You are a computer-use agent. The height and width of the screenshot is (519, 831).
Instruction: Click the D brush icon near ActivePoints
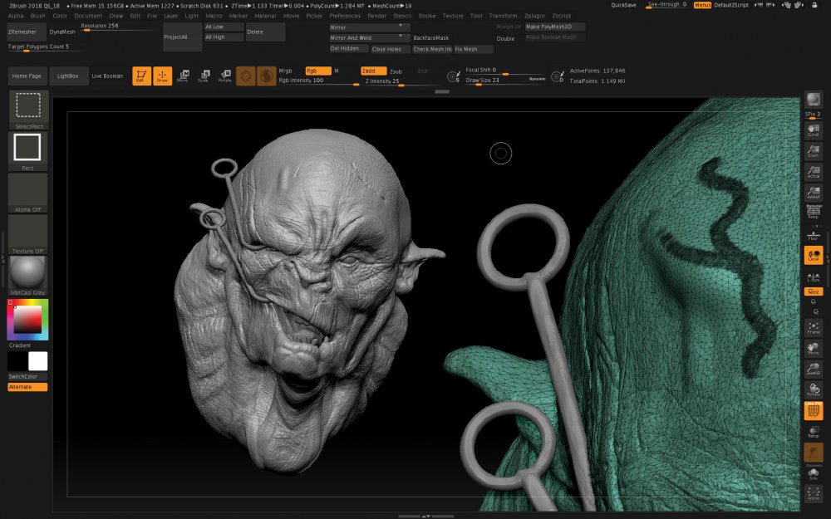(557, 76)
